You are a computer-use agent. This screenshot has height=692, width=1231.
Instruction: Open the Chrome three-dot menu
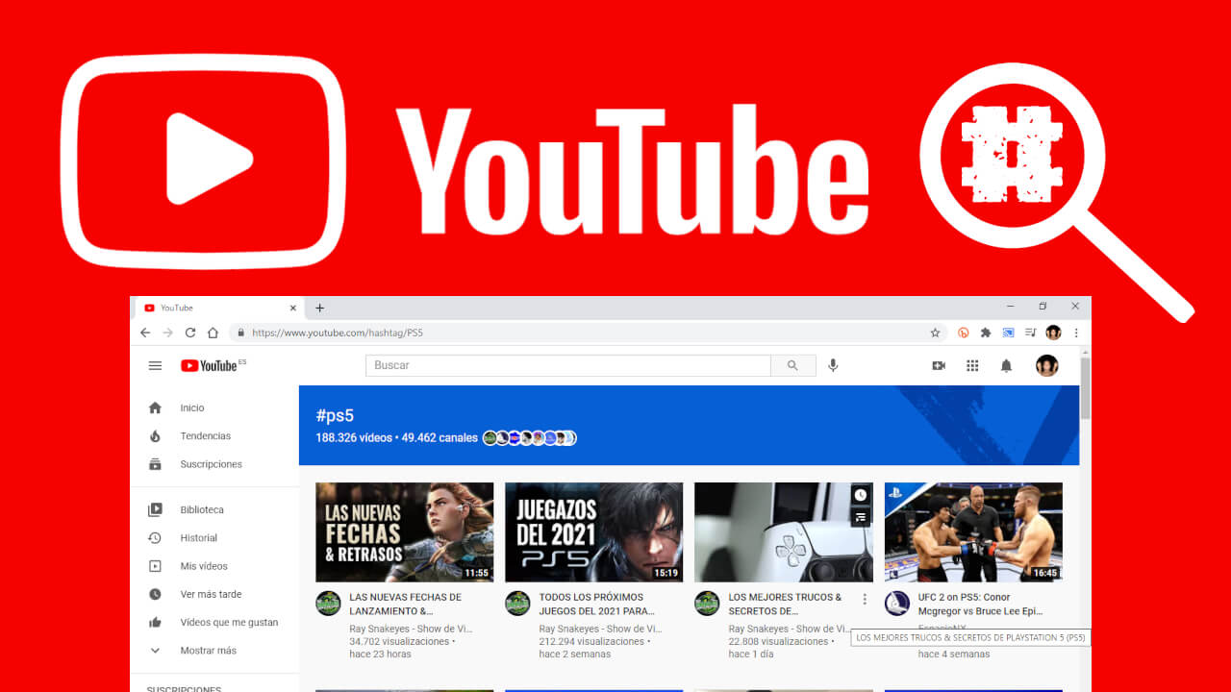[x=1076, y=333]
